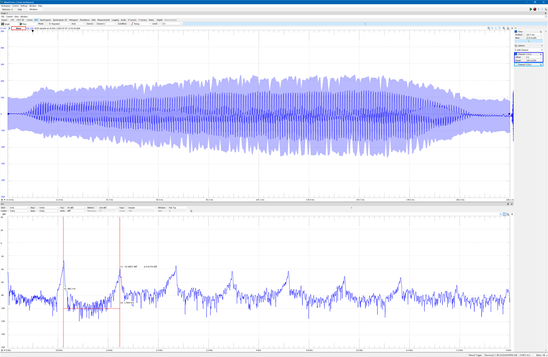Image resolution: width=548 pixels, height=357 pixels.
Task: Click the FFT plot gear icon
Action: 508,214
